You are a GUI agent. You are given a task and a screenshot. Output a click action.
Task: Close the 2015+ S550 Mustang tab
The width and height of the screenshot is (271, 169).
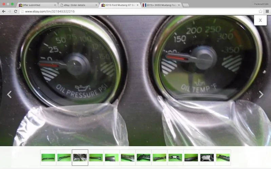(179, 5)
